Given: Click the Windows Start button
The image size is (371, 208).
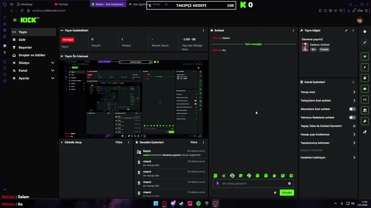Looking at the screenshot, I should point(156,203).
